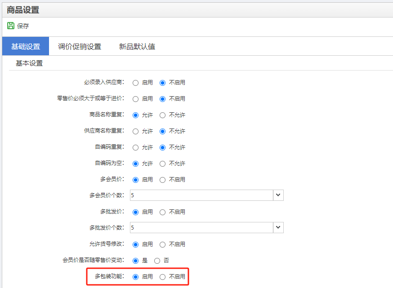Image resolution: width=393 pixels, height=288 pixels.
Task: Select 允许 for 供应商名称重复
Action: pos(135,131)
